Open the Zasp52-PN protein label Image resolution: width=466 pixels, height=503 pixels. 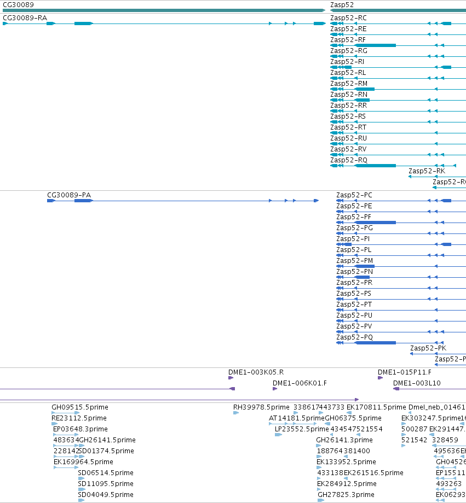(354, 271)
